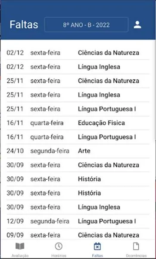Select the 16/11 quarta-feira Língua Portuguesa I row
The width and height of the screenshot is (156, 259).
coord(78,137)
